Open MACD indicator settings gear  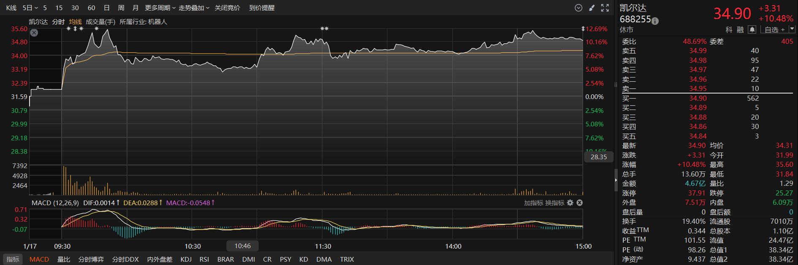click(x=570, y=203)
